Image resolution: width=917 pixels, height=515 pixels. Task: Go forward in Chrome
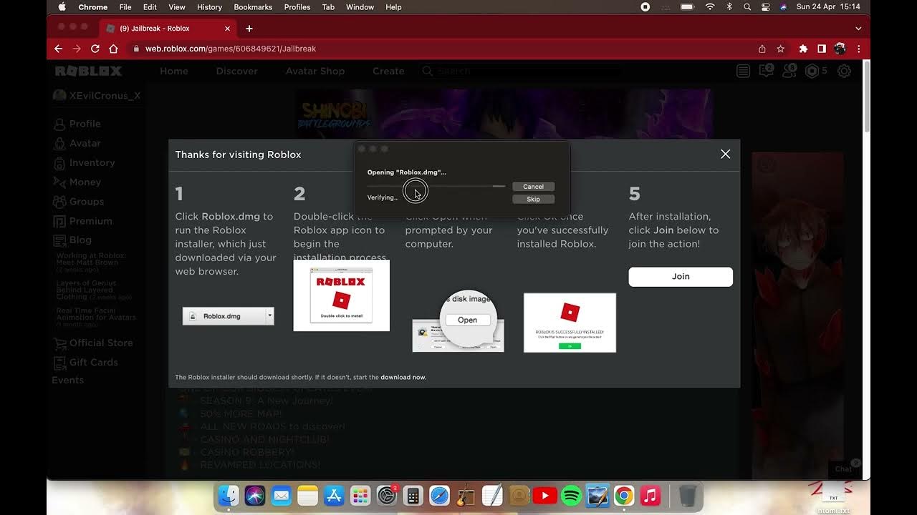tap(77, 49)
